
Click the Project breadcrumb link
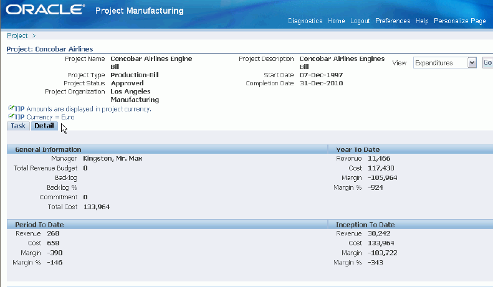[x=17, y=35]
